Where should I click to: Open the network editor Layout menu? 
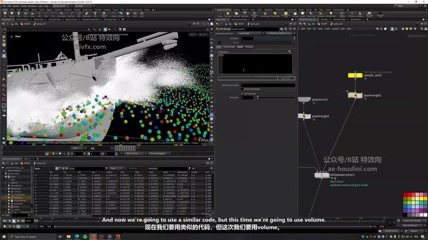pyautogui.click(x=335, y=29)
